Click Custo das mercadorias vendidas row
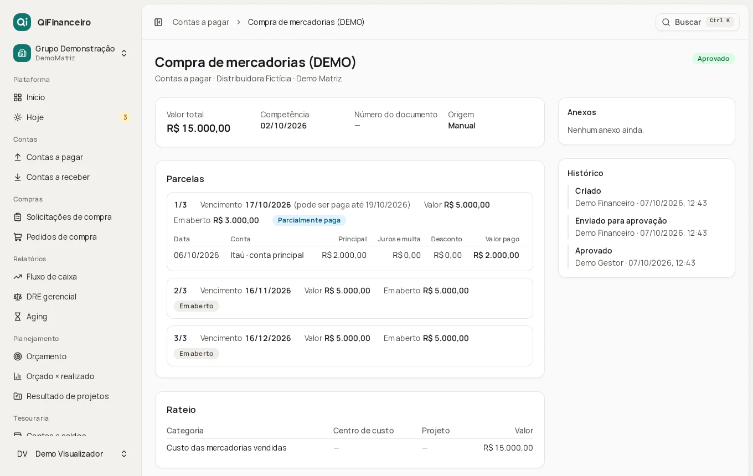Viewport: 753px width, 476px height. coord(350,448)
